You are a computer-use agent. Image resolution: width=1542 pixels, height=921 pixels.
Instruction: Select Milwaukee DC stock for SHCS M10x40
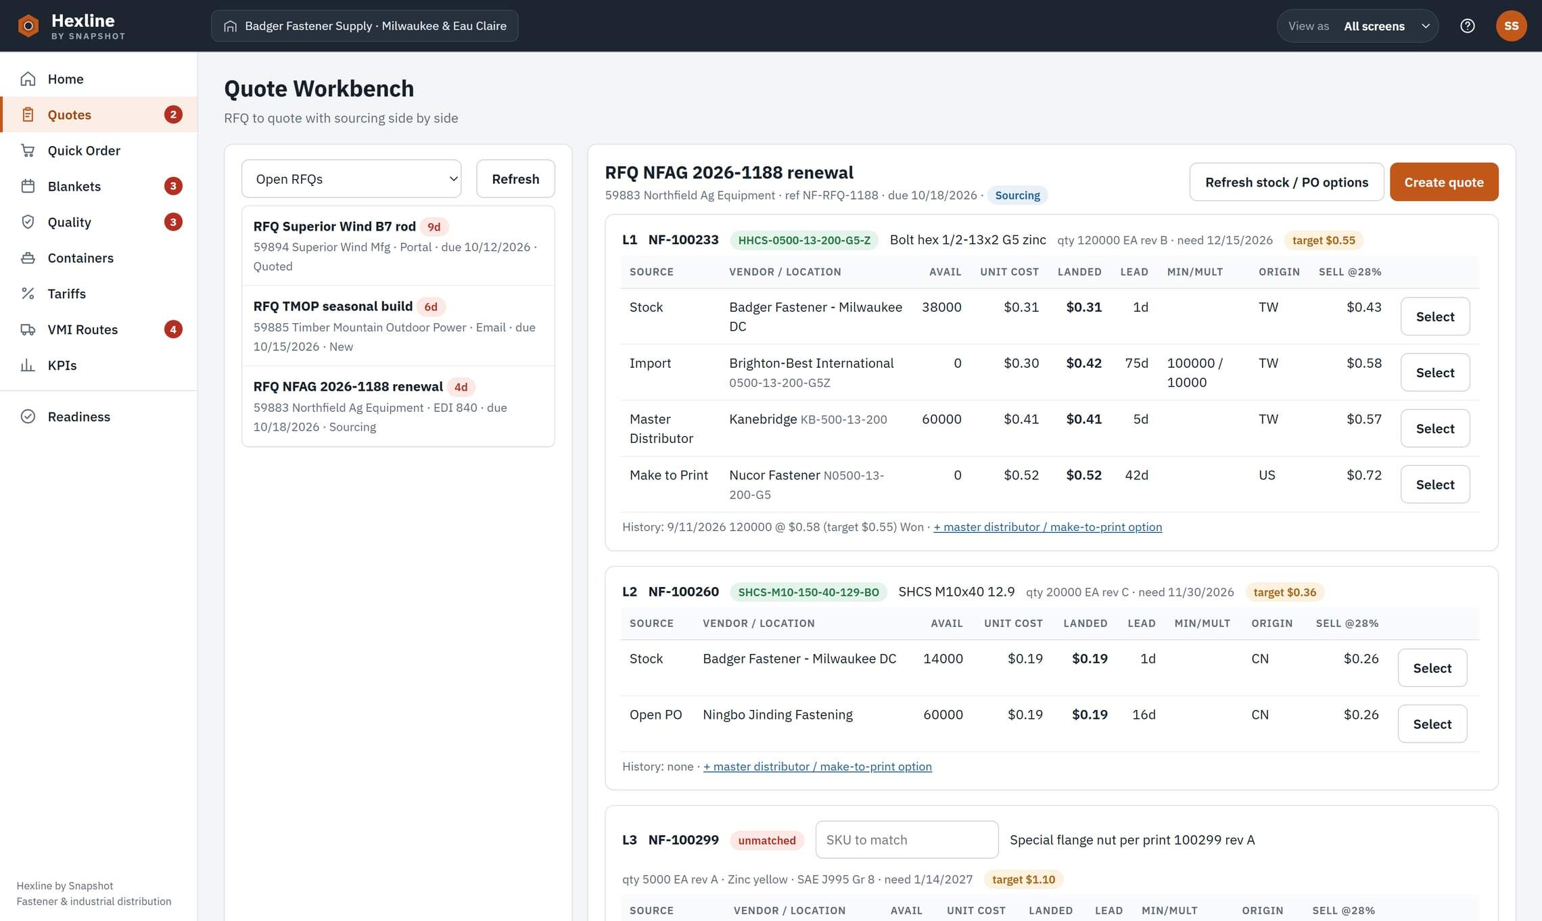pos(1432,668)
